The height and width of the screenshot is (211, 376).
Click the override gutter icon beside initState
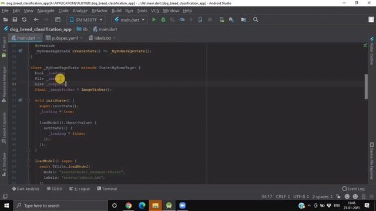pyautogui.click(x=21, y=100)
